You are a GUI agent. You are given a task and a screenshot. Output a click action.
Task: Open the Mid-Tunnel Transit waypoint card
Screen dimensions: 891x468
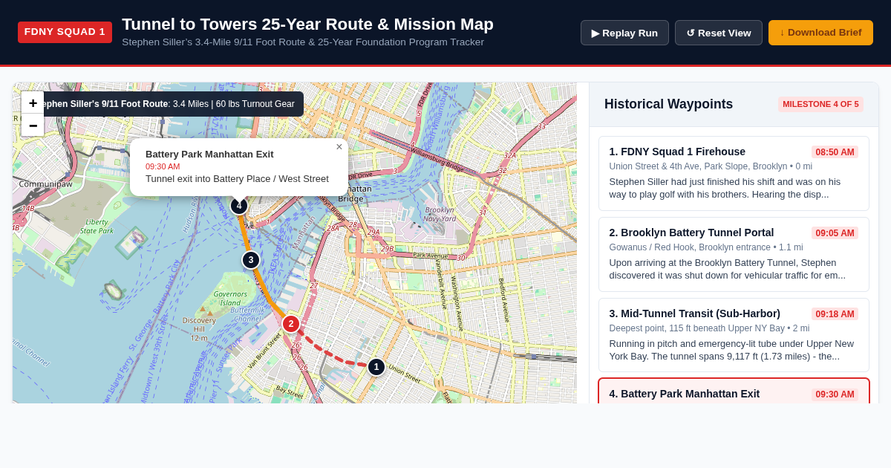pos(734,335)
